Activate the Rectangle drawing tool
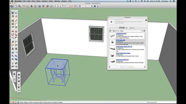This screenshot has width=186, height=104. pyautogui.click(x=13, y=21)
